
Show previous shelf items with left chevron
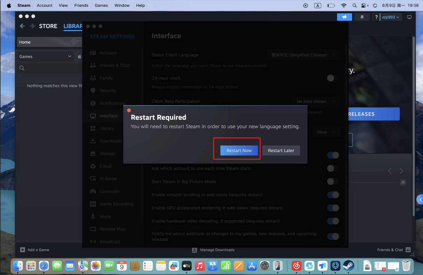(x=390, y=171)
